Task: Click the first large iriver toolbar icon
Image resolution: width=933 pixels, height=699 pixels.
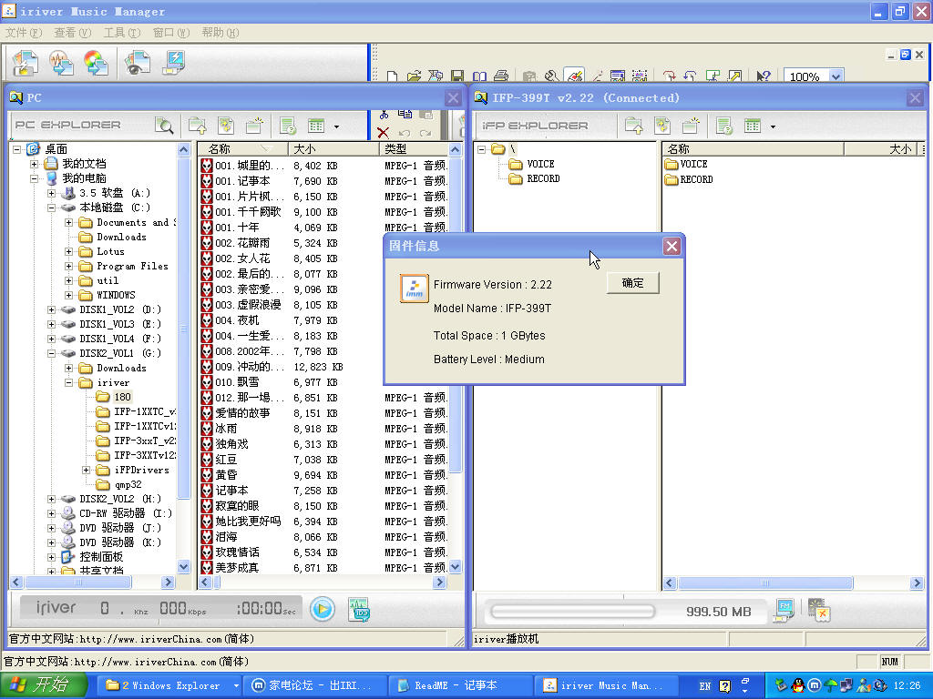Action: coord(25,63)
